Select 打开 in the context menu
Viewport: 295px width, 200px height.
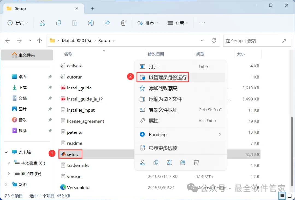[x=181, y=67]
